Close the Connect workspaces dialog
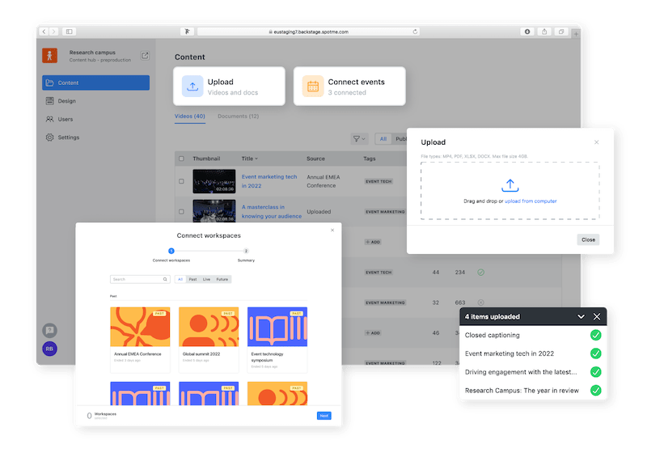Screen dimensions: 647x457 point(332,230)
